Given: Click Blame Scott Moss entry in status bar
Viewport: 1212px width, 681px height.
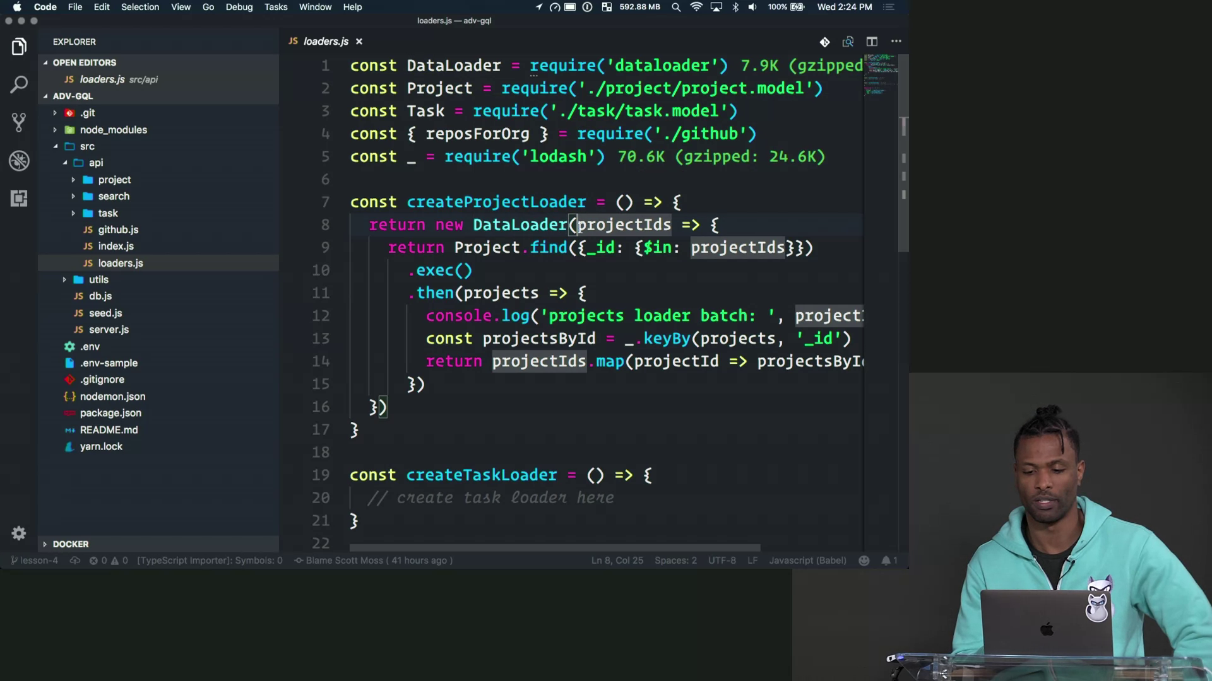Looking at the screenshot, I should click(x=374, y=561).
